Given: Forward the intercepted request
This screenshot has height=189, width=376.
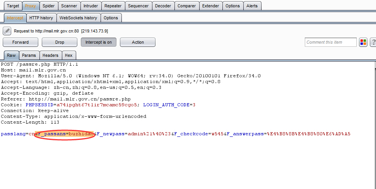Looking at the screenshot, I should 21,42.
